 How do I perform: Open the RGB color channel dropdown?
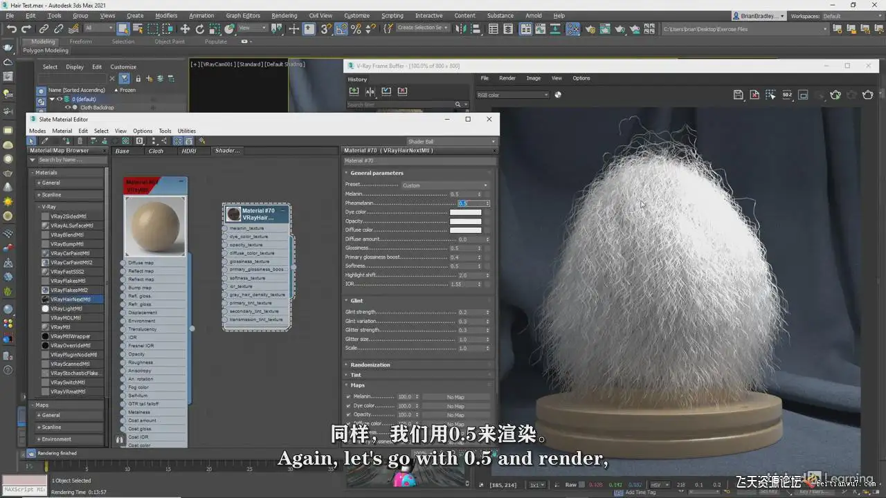[513, 95]
